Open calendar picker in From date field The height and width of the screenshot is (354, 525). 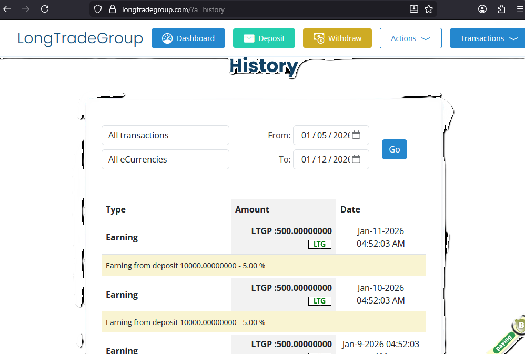356,135
